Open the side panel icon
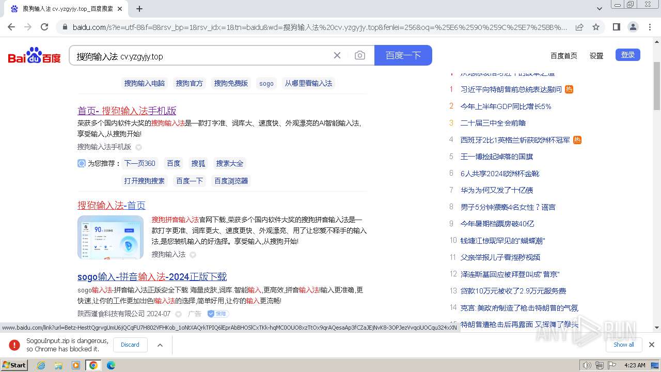Viewport: 661px width, 372px height. (617, 27)
